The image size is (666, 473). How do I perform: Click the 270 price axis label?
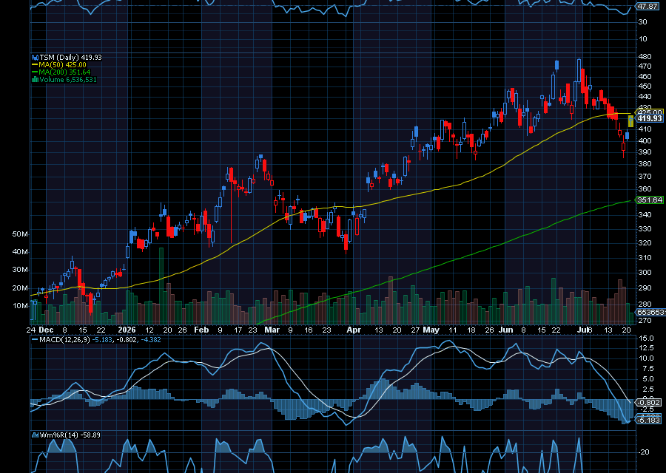(x=645, y=320)
